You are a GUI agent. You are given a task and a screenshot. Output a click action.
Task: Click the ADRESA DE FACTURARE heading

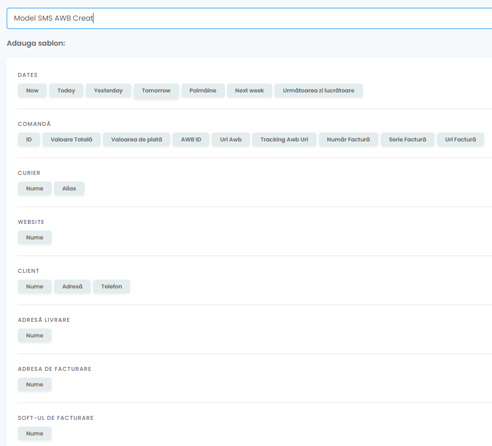coord(55,369)
